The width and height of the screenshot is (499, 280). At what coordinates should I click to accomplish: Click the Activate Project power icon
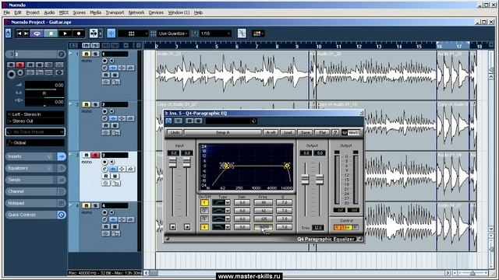click(8, 33)
